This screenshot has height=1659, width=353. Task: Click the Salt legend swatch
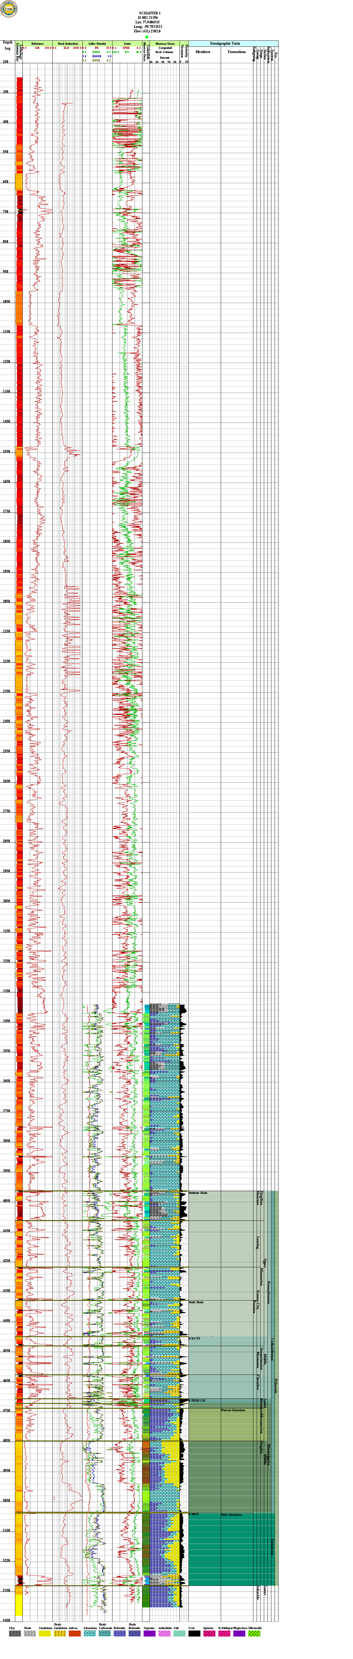tap(179, 1633)
